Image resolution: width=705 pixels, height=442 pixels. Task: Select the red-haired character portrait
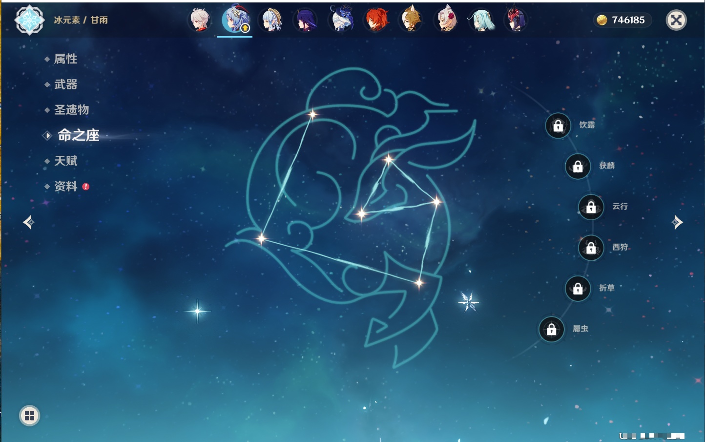[377, 20]
